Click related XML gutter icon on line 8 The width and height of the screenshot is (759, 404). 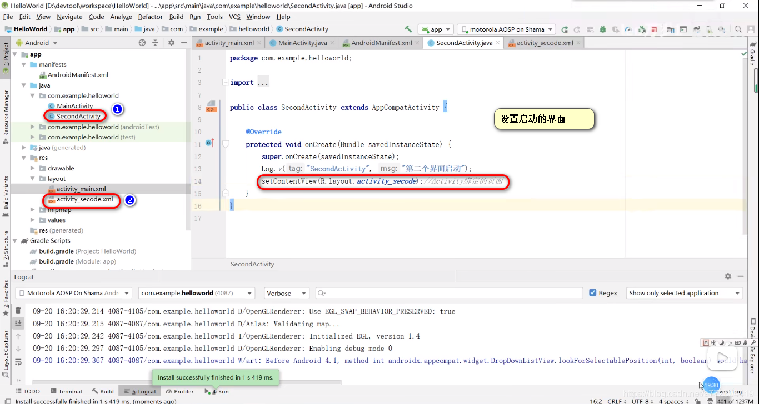(211, 107)
